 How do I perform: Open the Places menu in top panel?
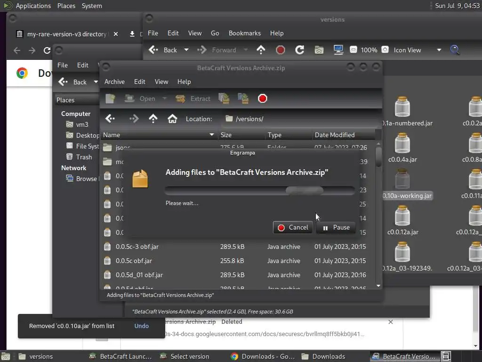[x=66, y=6]
